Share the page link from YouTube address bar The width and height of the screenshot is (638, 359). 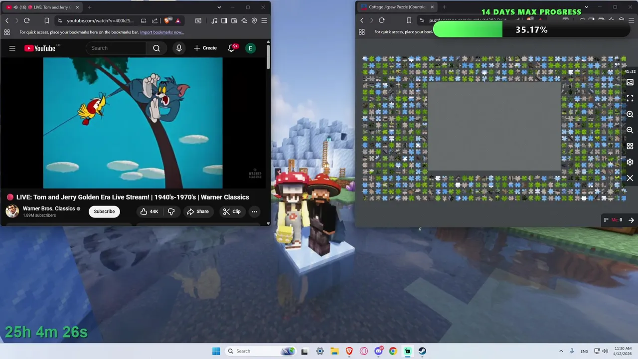pos(155,20)
